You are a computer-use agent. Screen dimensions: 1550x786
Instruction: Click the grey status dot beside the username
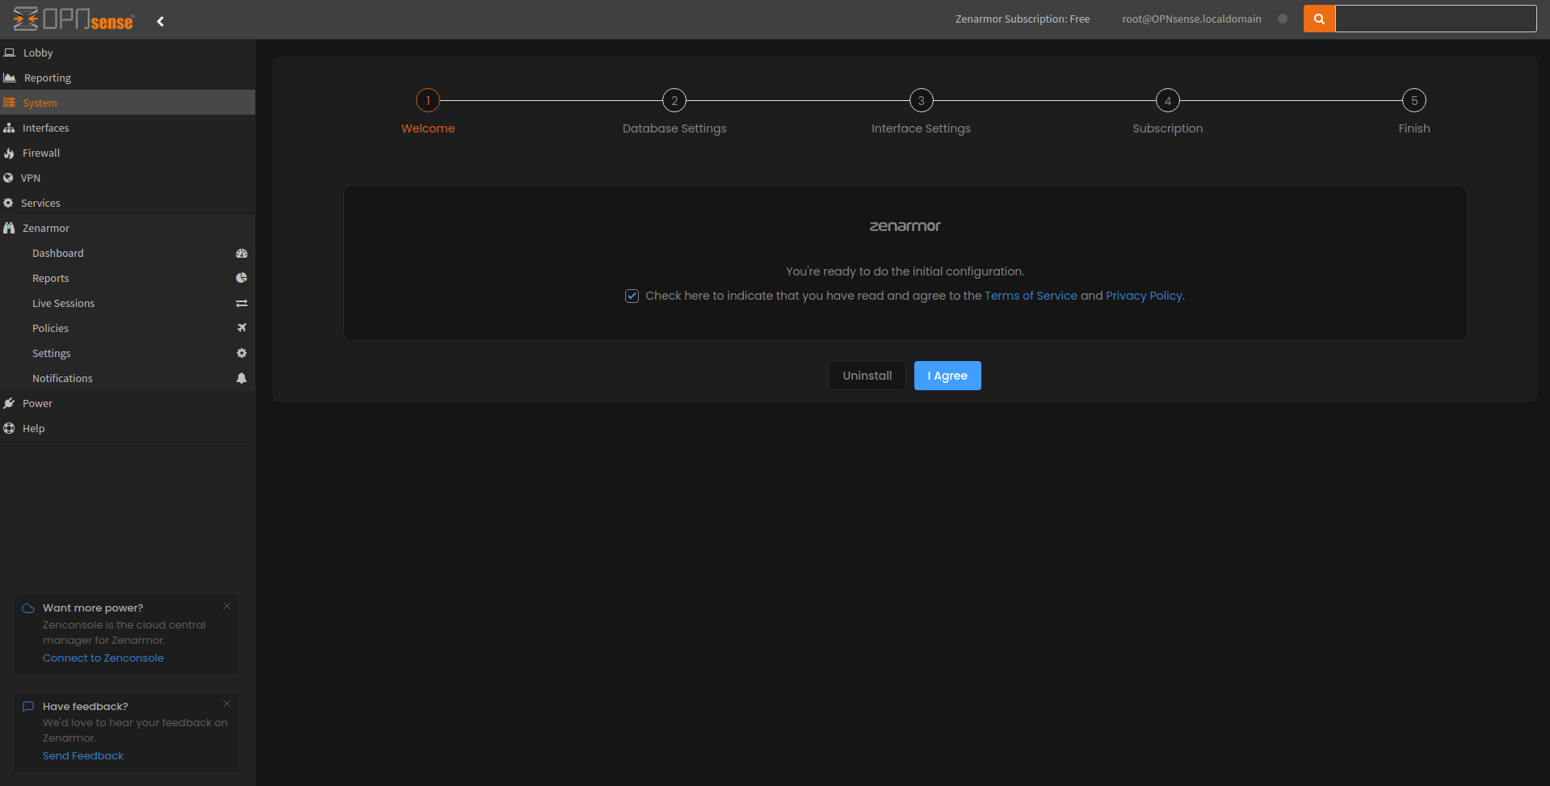pos(1283,19)
